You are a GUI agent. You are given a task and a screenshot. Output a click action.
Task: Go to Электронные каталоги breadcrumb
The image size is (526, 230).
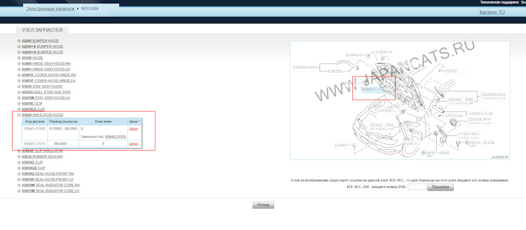coord(50,9)
